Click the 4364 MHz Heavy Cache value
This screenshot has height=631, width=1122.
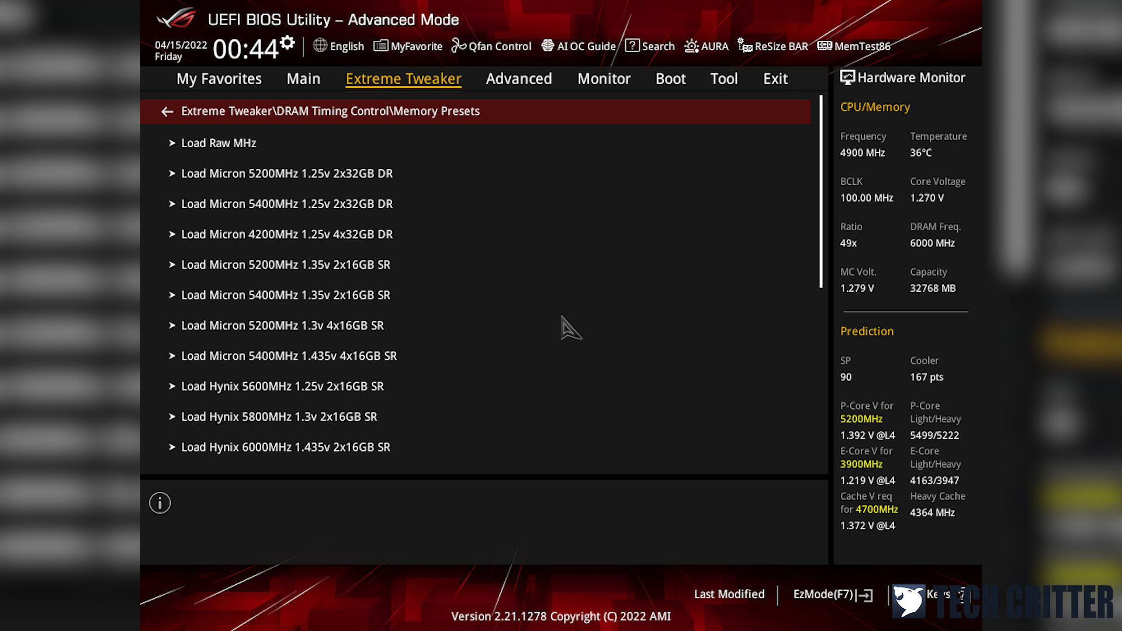[932, 512]
